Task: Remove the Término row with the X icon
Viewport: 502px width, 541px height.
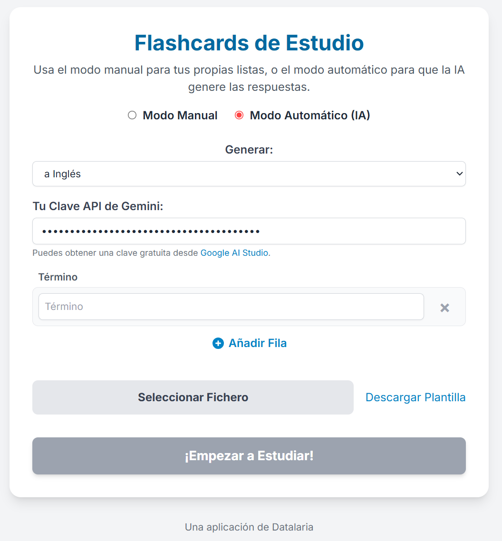Action: (x=444, y=308)
